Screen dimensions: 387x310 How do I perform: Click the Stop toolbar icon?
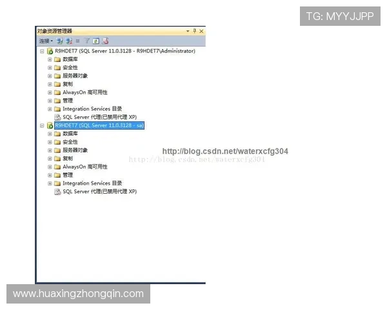[77, 41]
